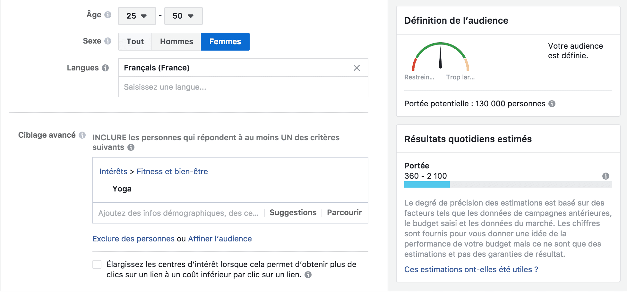The height and width of the screenshot is (292, 627).
Task: Click the info icon beside Sexe
Action: (108, 41)
